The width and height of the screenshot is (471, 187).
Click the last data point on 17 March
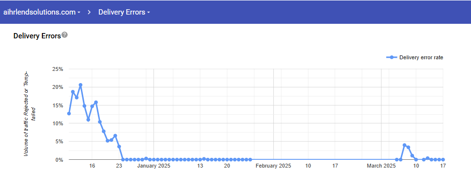[443, 160]
